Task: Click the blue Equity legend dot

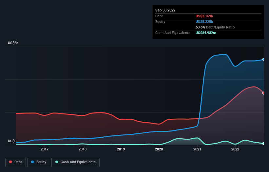Action: click(32, 162)
